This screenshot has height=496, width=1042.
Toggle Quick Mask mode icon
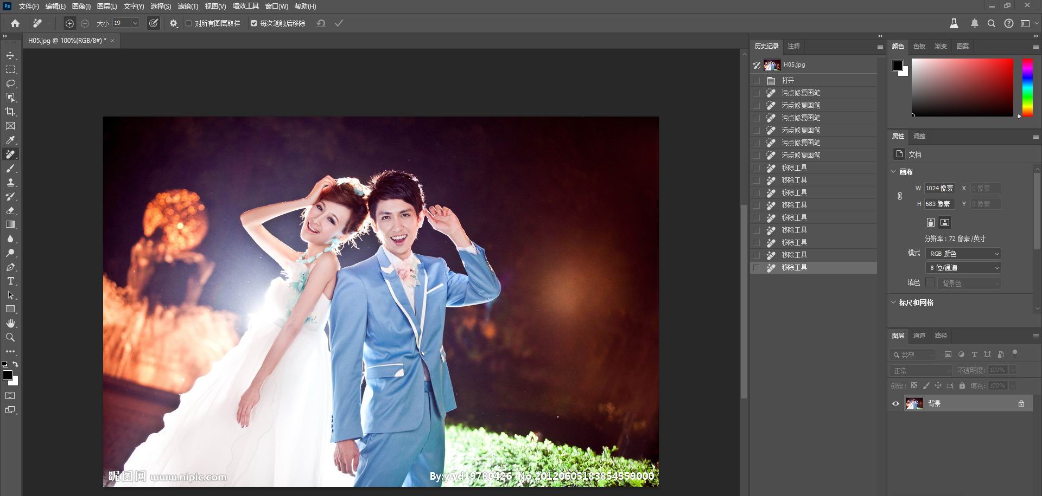[10, 396]
